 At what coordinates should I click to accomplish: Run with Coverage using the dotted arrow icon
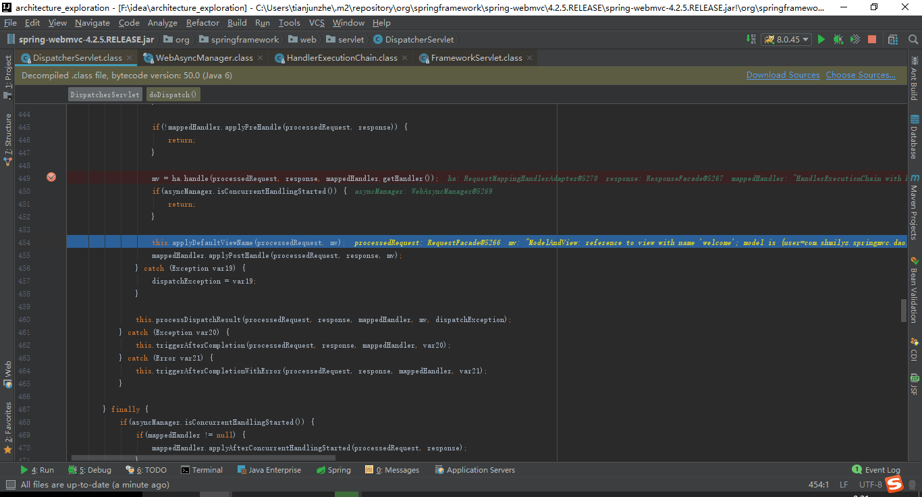pos(855,39)
